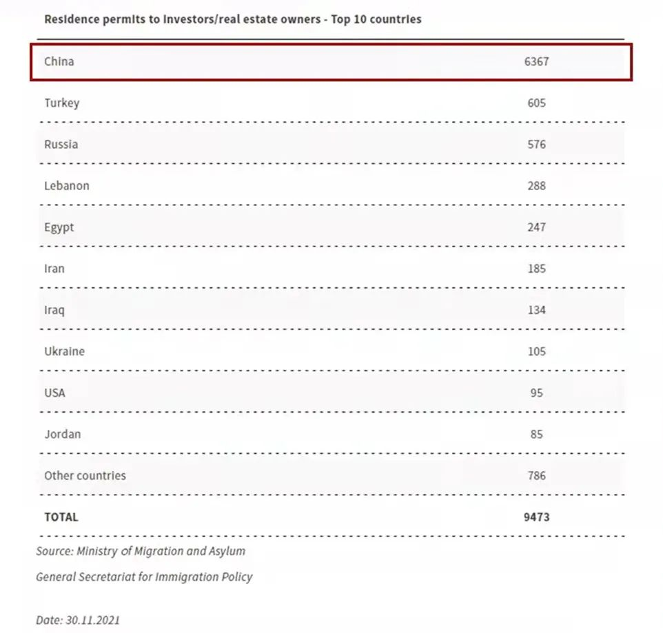This screenshot has width=663, height=633.
Task: Click the total value 9473
Action: tap(536, 517)
